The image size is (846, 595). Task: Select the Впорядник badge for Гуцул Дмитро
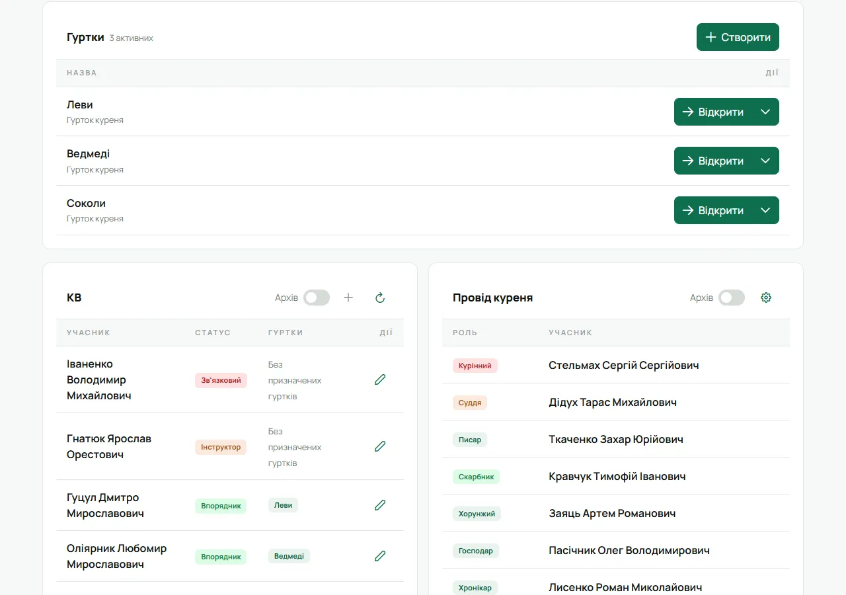point(221,506)
